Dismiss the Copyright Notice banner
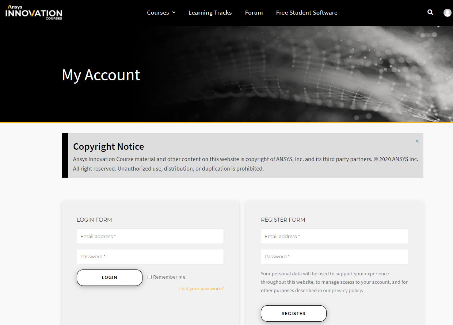The image size is (453, 325). coord(417,141)
